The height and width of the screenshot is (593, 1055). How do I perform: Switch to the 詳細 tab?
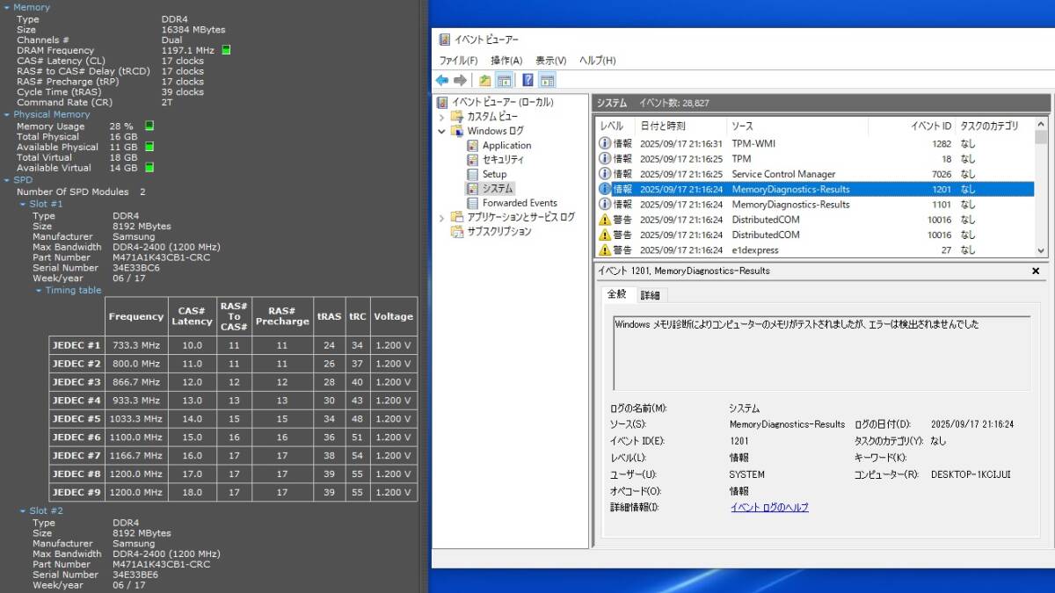point(650,295)
